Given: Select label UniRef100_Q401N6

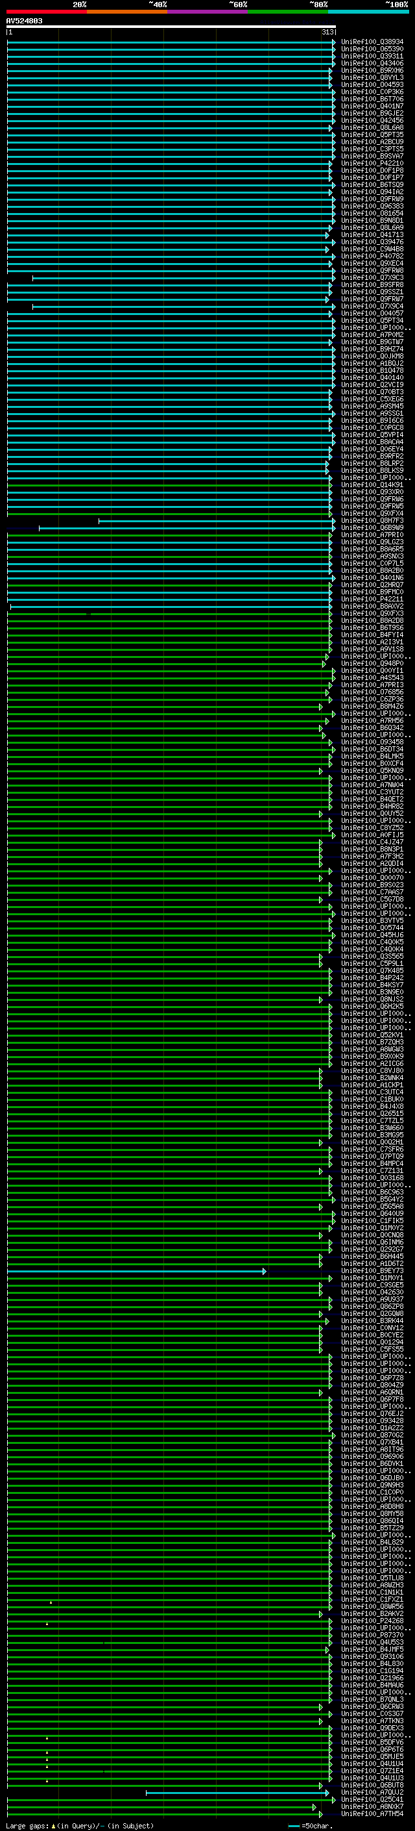Looking at the screenshot, I should point(372,578).
